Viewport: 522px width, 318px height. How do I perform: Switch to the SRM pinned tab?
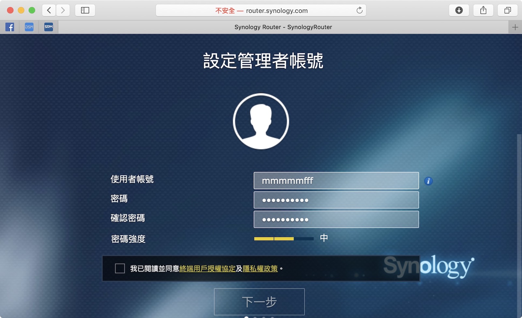(49, 27)
